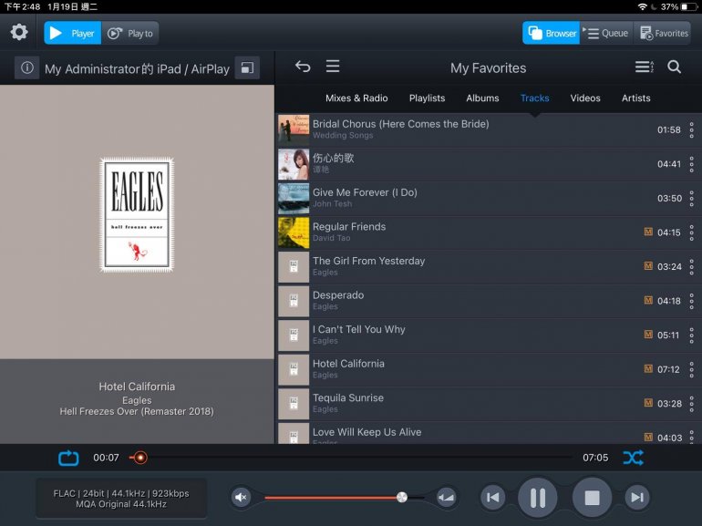Stop playback
The image size is (702, 526).
click(x=592, y=498)
